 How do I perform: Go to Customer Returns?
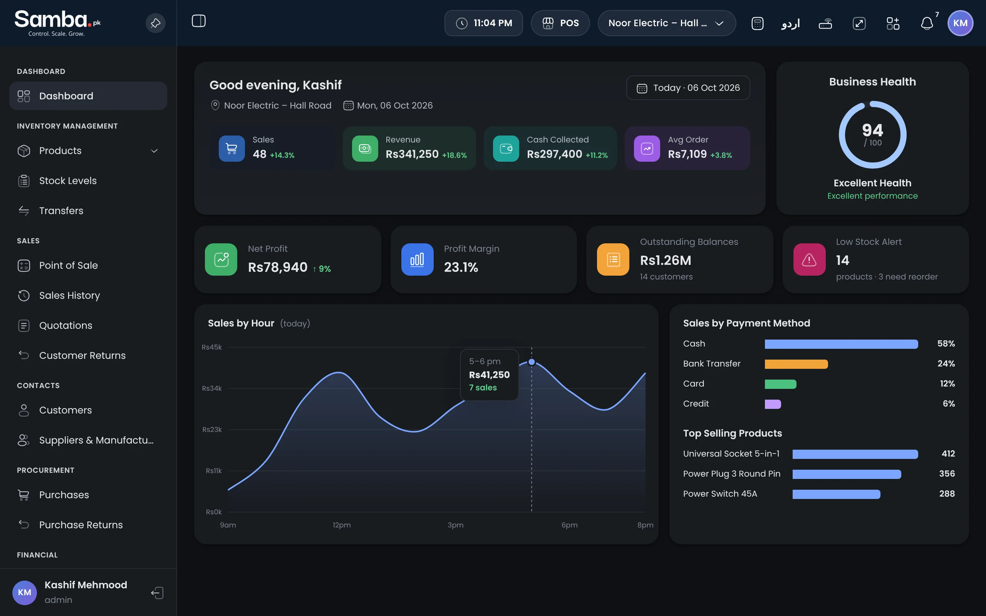click(88, 355)
